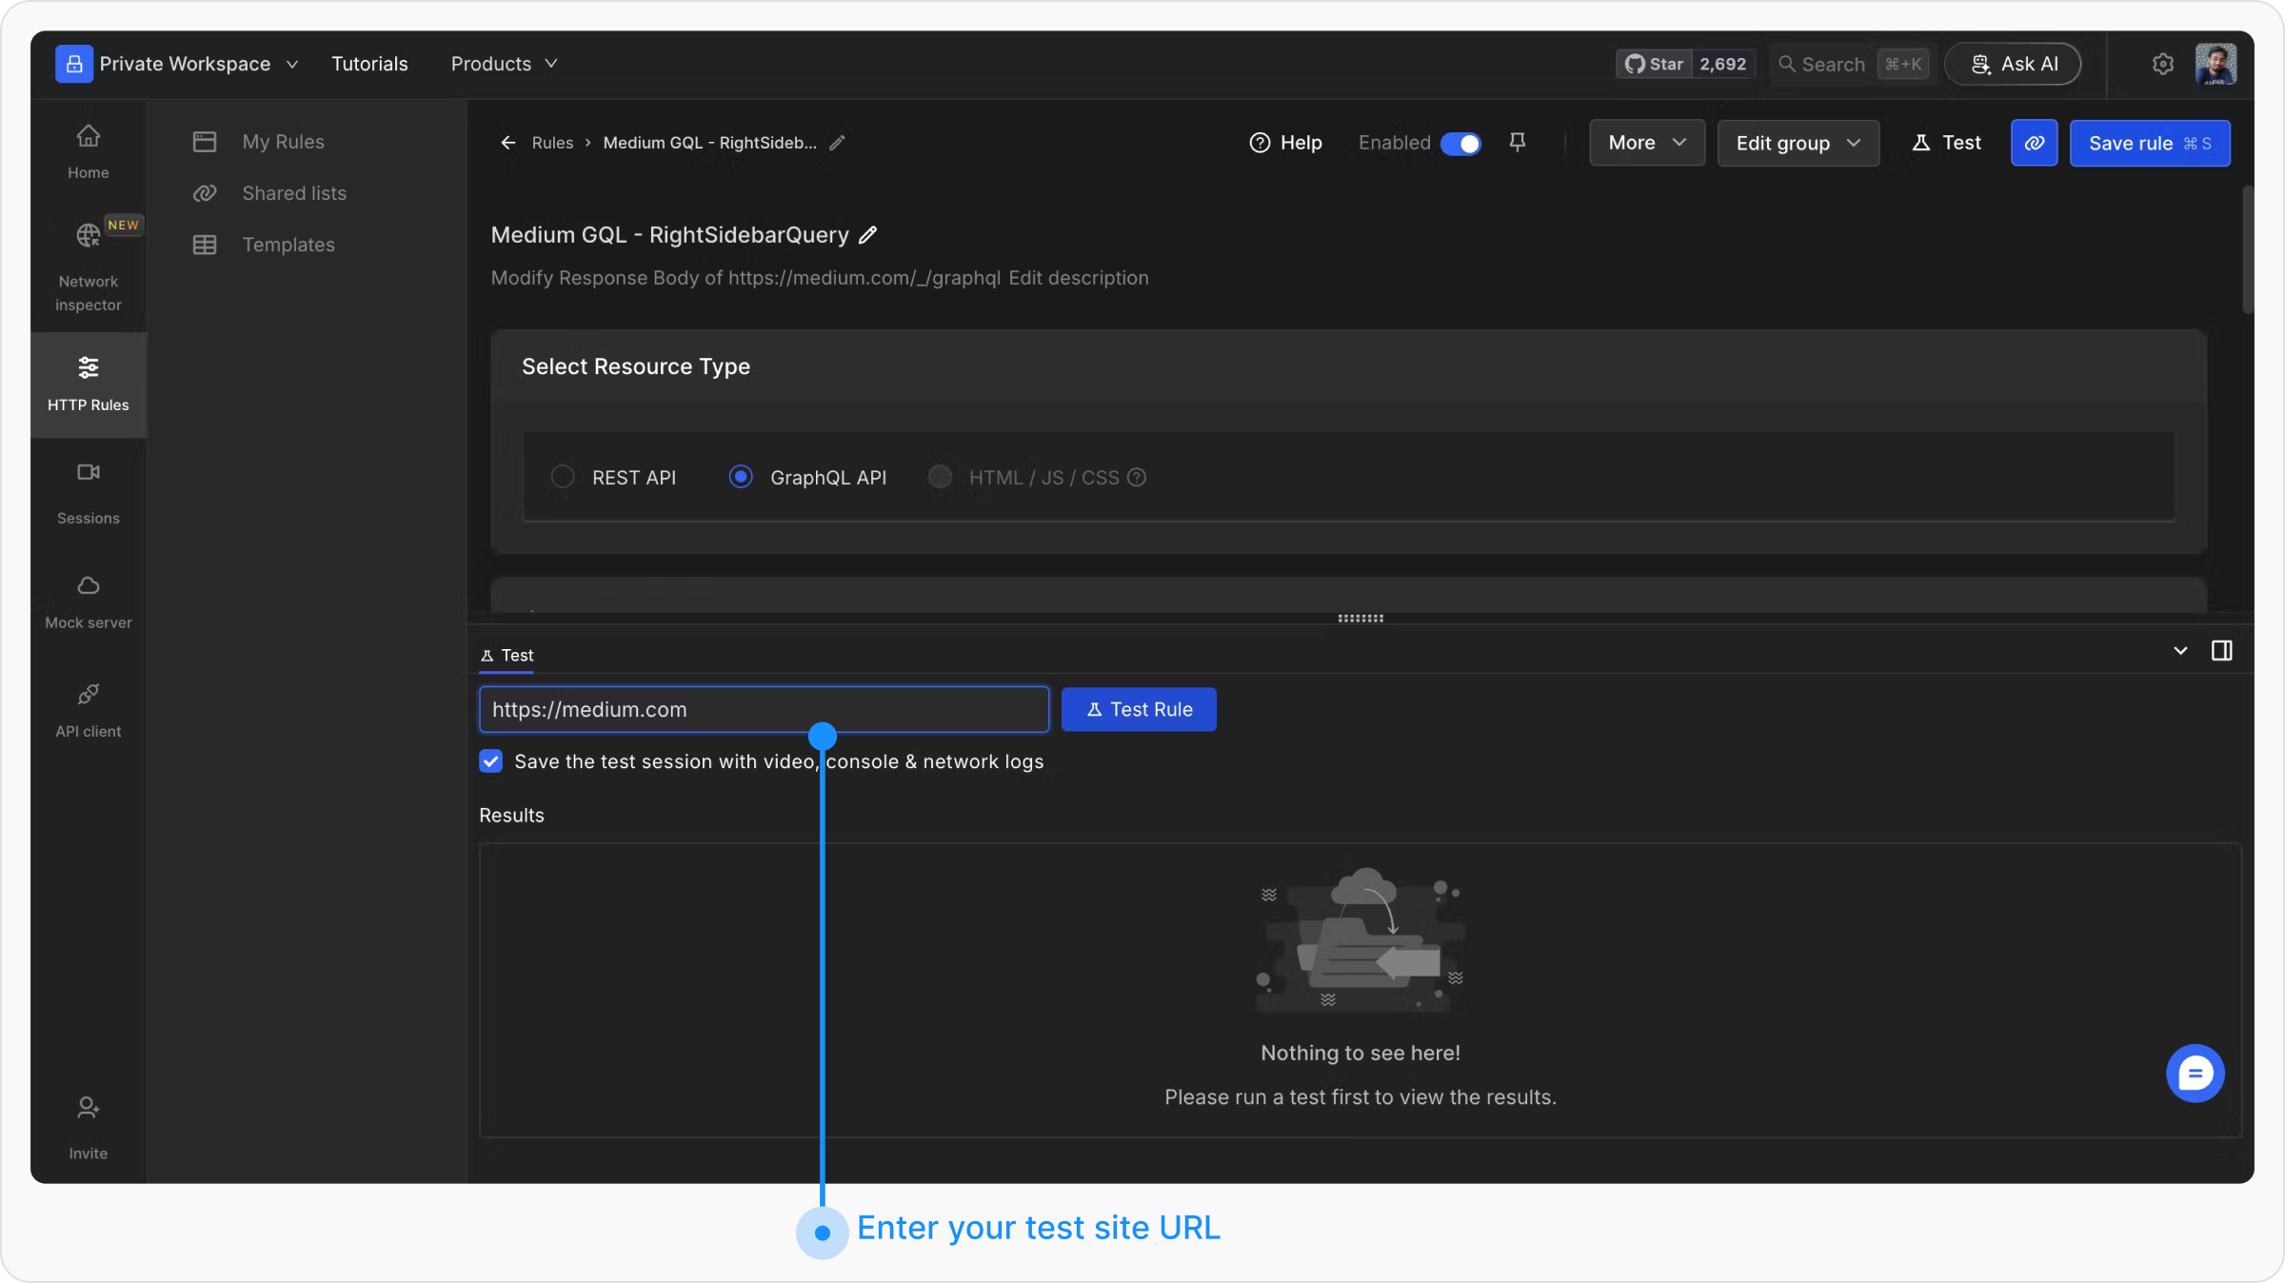This screenshot has width=2285, height=1283.
Task: Uncheck save test session checkbox
Action: (491, 761)
